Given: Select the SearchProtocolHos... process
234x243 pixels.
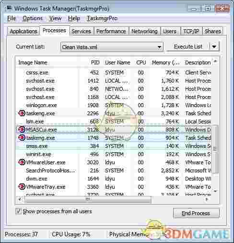Looking at the screenshot, I should [x=114, y=170].
